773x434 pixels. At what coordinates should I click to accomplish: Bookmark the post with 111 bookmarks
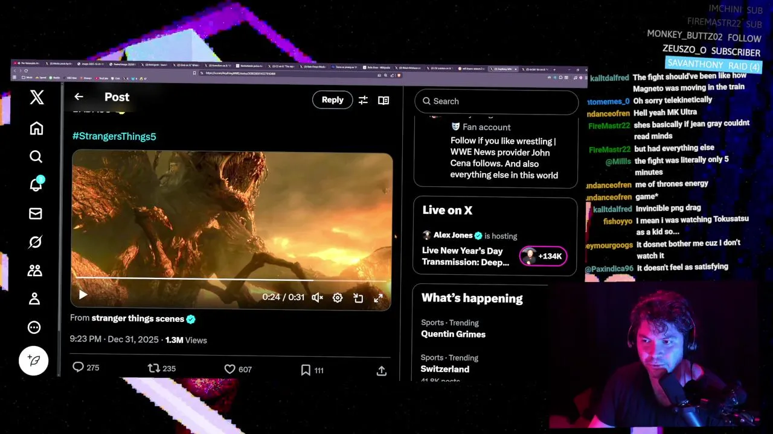[x=312, y=370]
